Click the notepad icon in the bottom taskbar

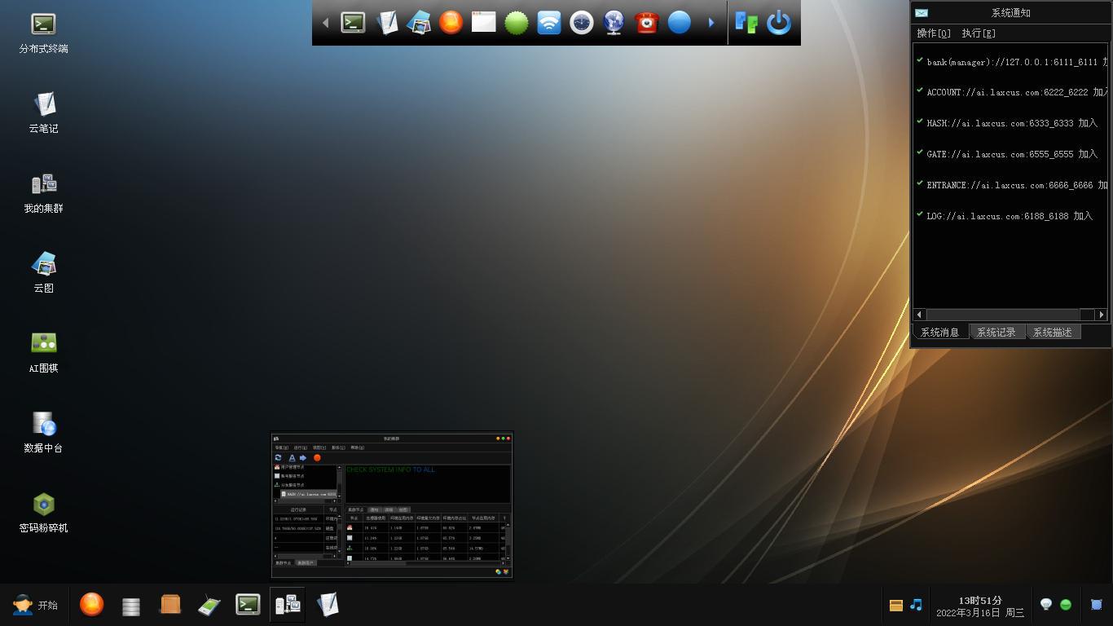[x=327, y=605]
